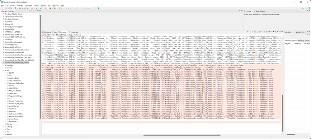Image resolution: width=311 pixels, height=139 pixels.
Task: Expand the Startup folder
Action: (3, 124)
